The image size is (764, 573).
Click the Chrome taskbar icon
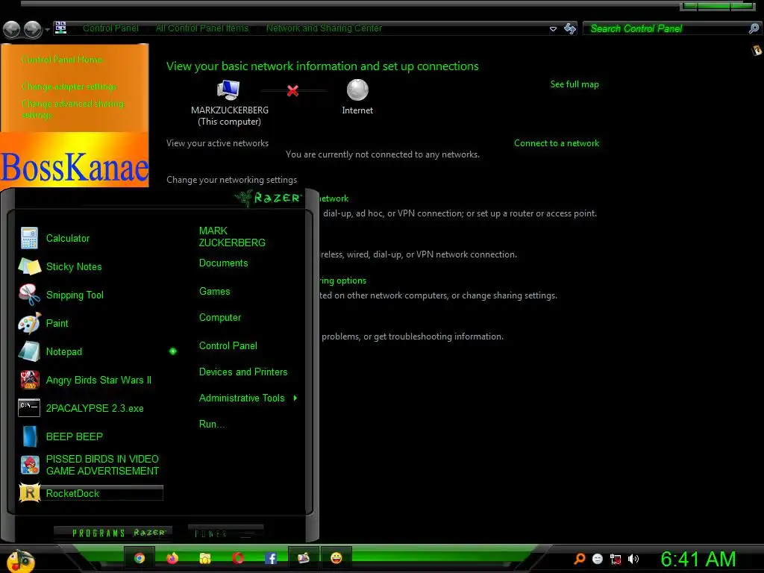point(140,558)
